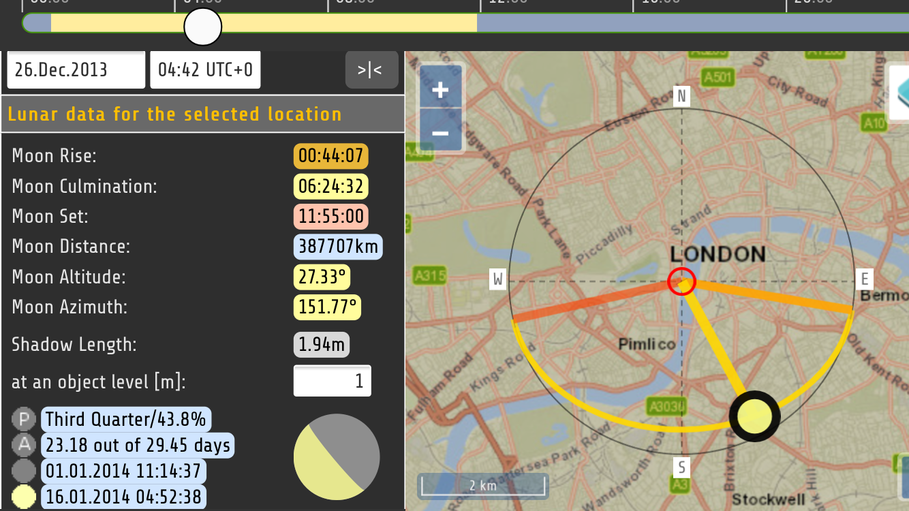
Task: Click the Moon Culmination time 06:24:32
Action: [x=331, y=187]
